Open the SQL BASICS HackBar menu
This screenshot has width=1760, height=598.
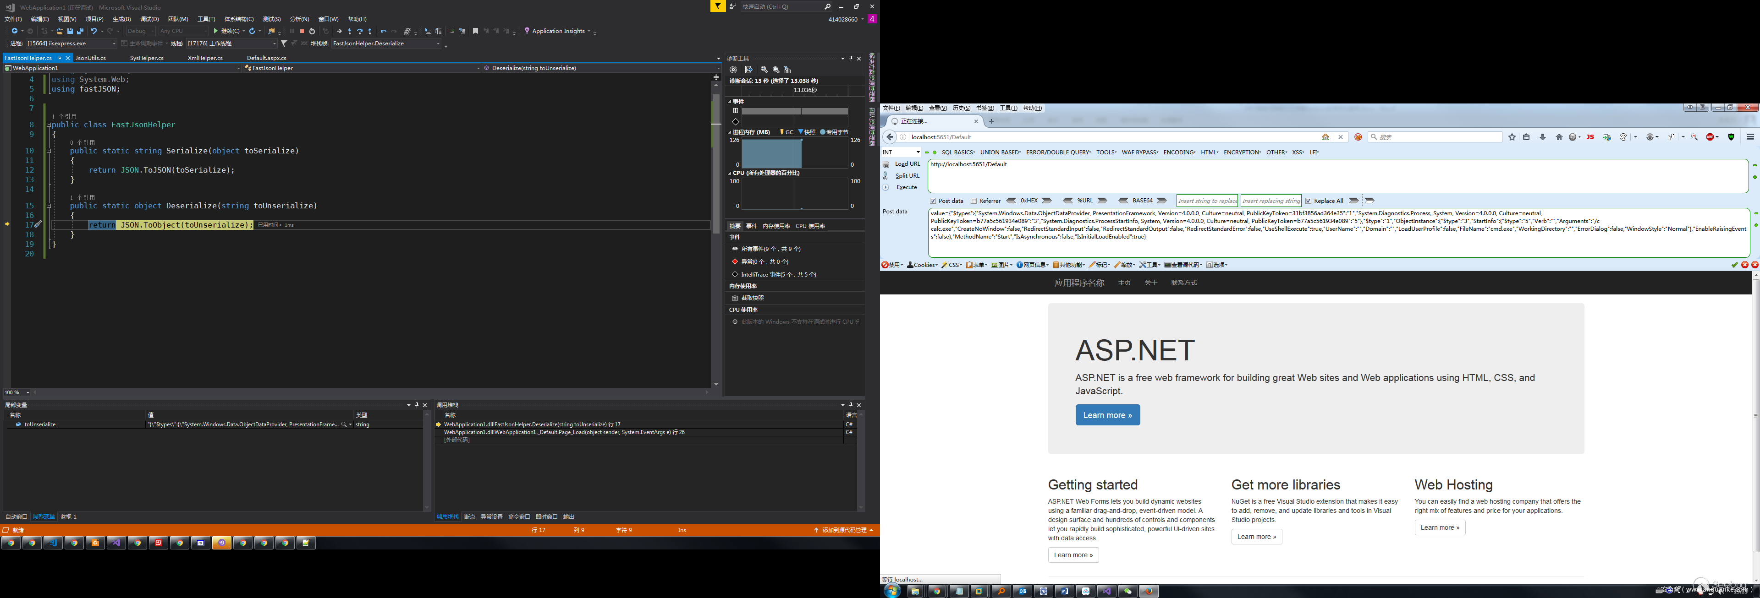point(958,152)
